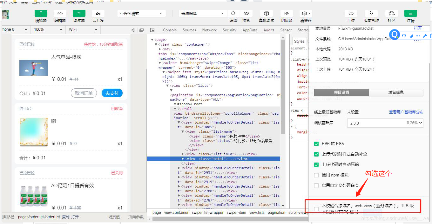This screenshot has height=224, width=432.
Task: Toggle the 编辑器 editor panel icon
Action: 60,13
